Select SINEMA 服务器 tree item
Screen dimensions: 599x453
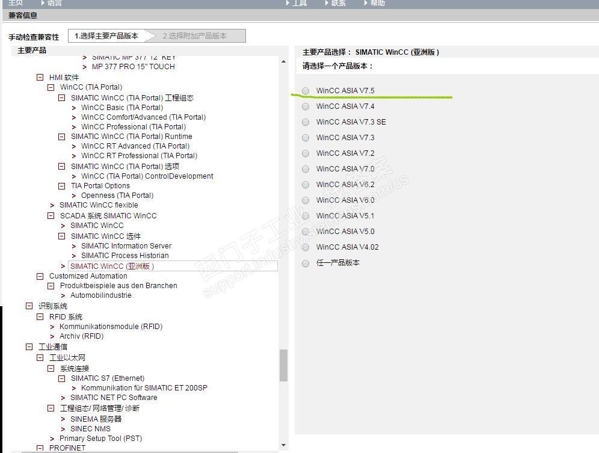coord(96,419)
